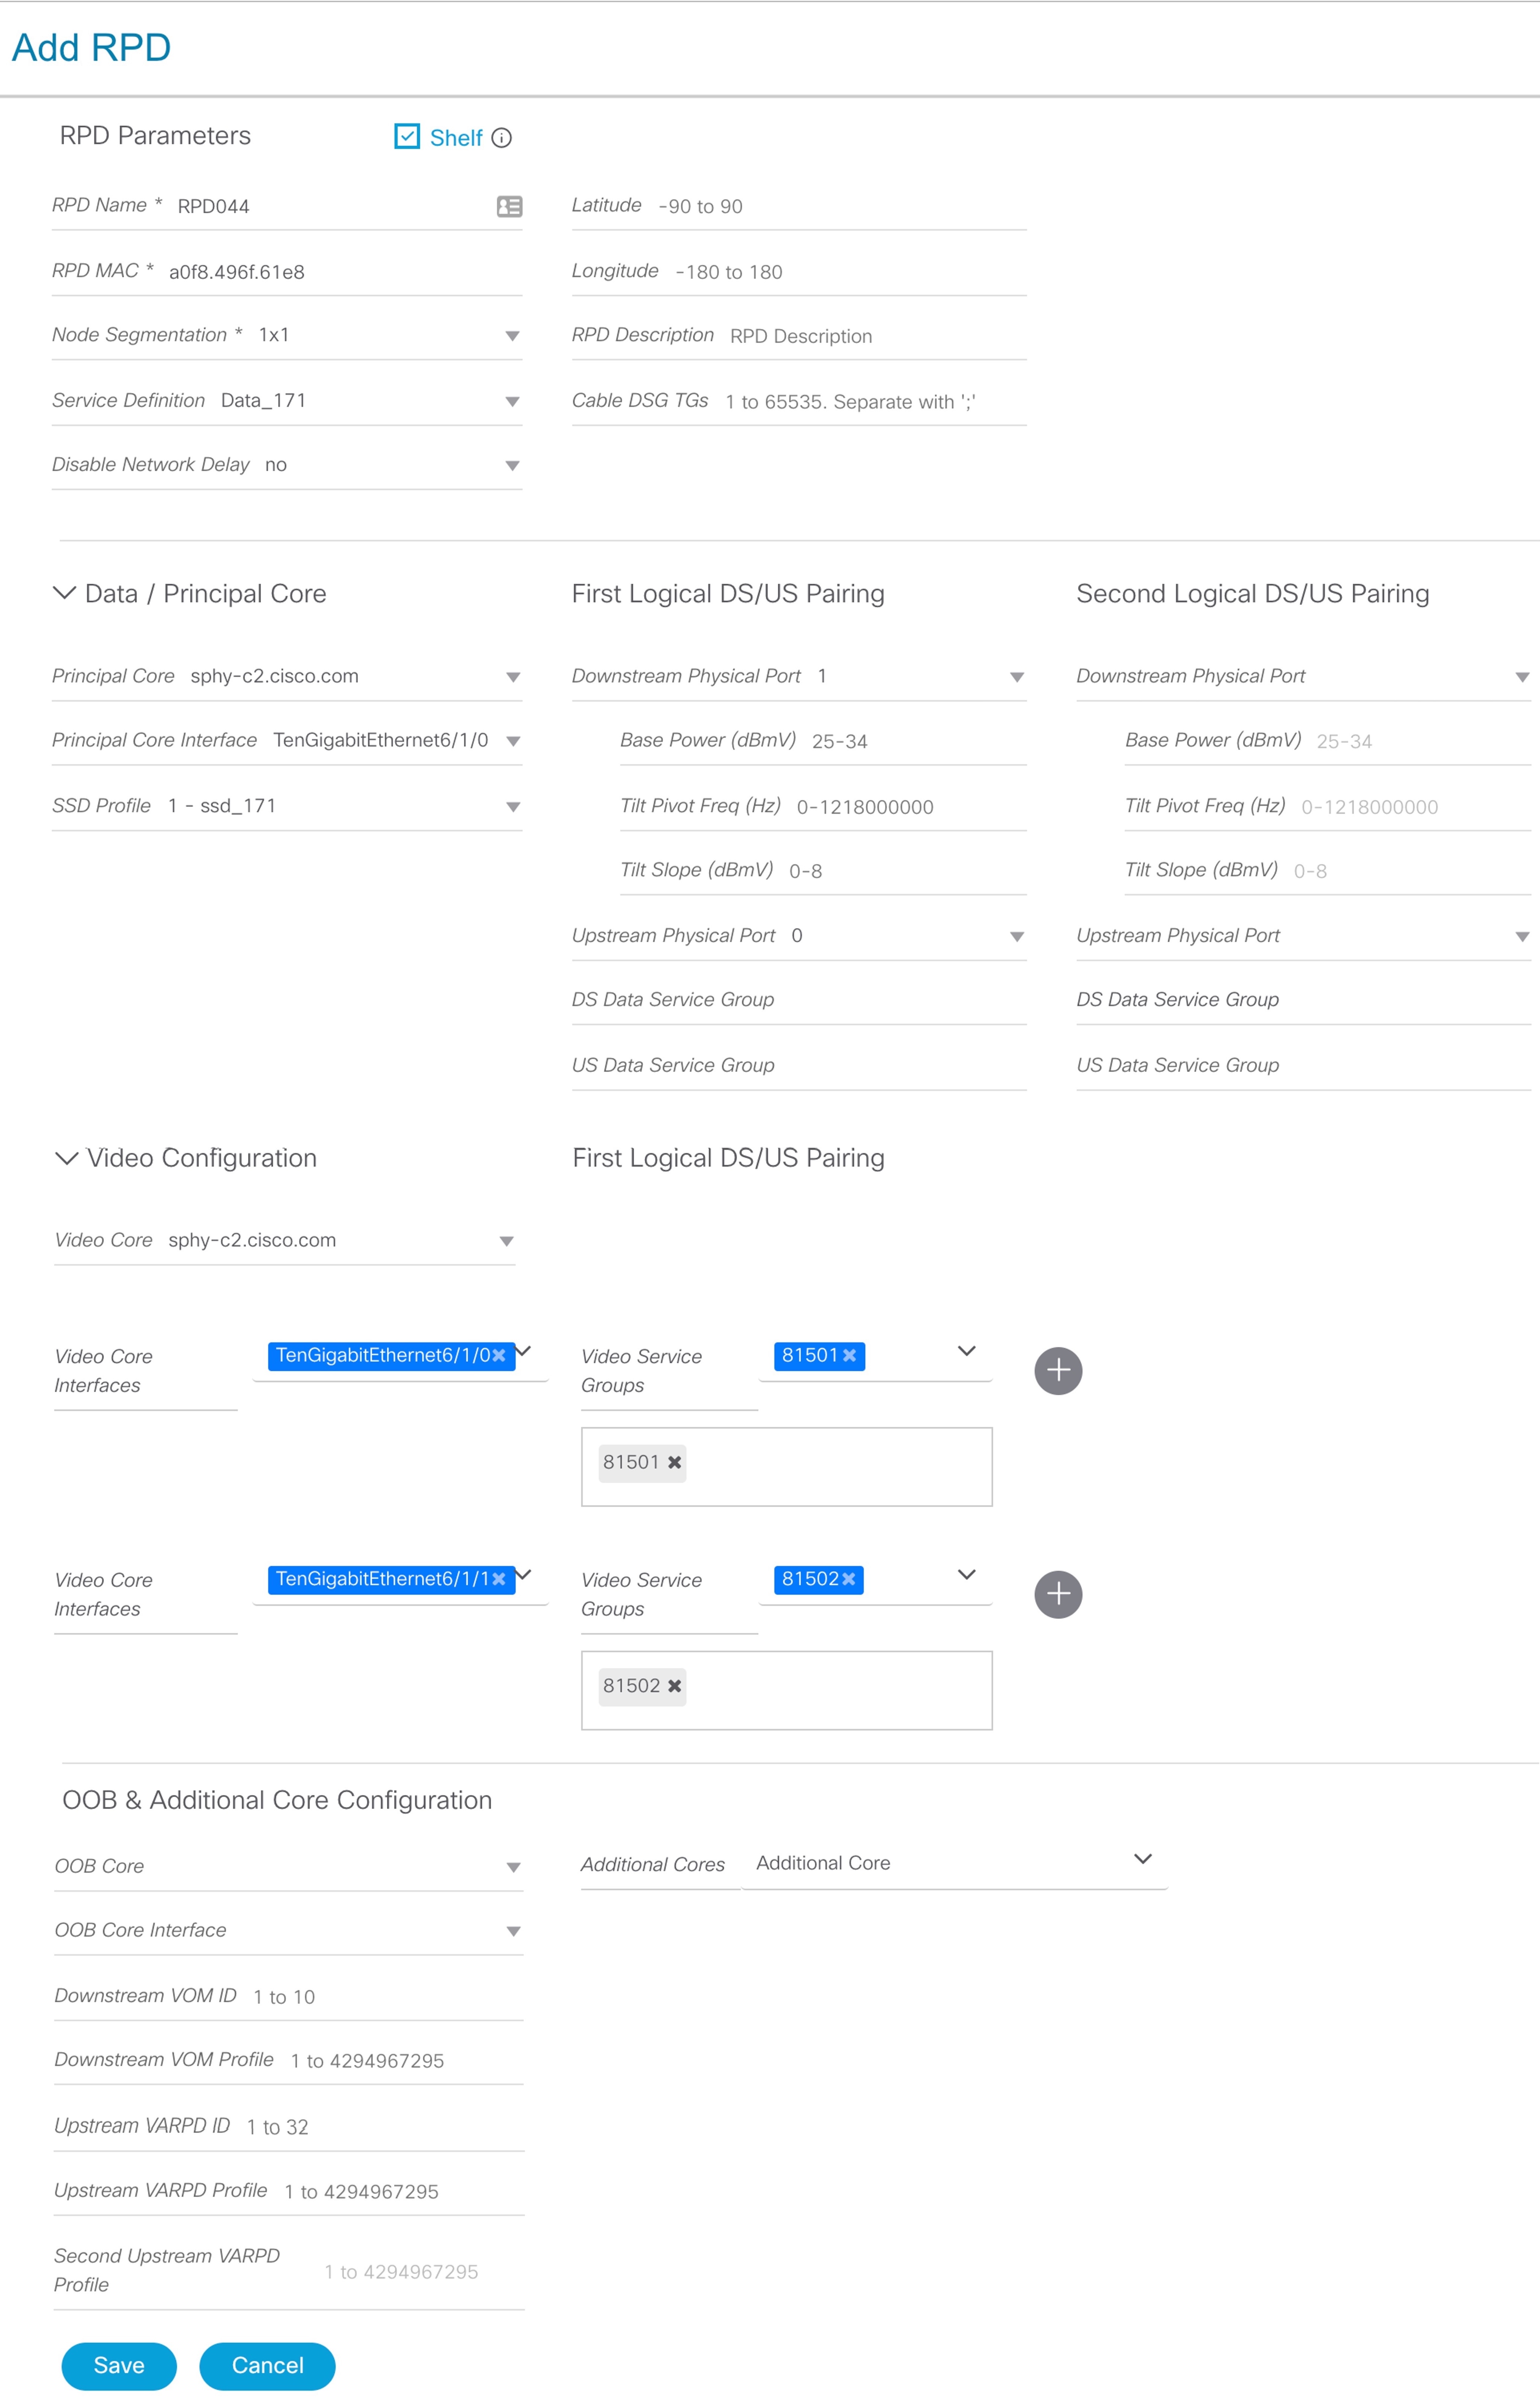The width and height of the screenshot is (1540, 2402).
Task: Click the Cancel button
Action: click(x=267, y=2366)
